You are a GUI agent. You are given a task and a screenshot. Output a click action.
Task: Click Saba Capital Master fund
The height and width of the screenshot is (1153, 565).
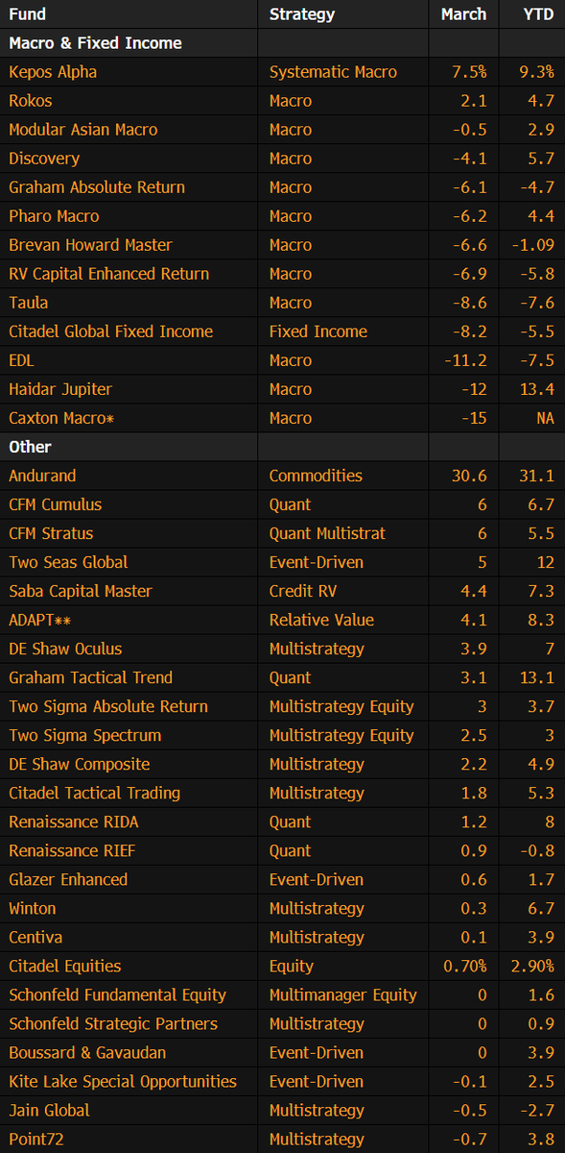pyautogui.click(x=81, y=591)
